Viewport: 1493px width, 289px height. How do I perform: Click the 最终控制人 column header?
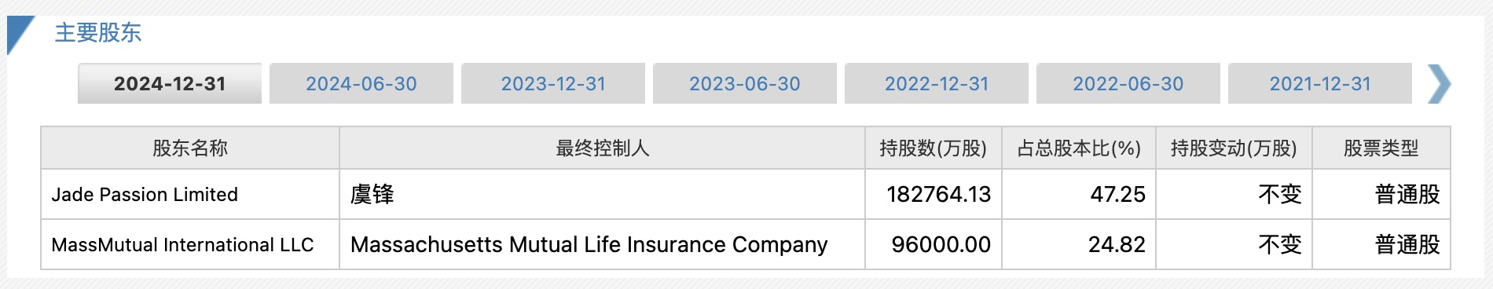(x=603, y=148)
